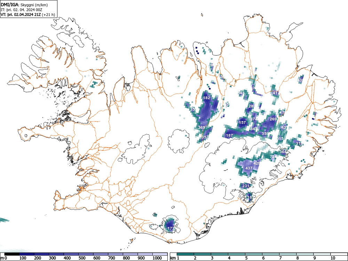348x261 pixels.
Task: Click the 'km 1' label on legend
Action: pyautogui.click(x=175, y=258)
